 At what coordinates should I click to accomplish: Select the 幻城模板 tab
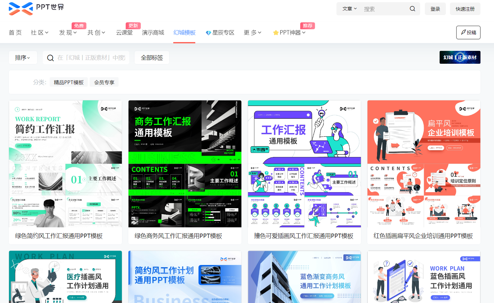pyautogui.click(x=184, y=33)
